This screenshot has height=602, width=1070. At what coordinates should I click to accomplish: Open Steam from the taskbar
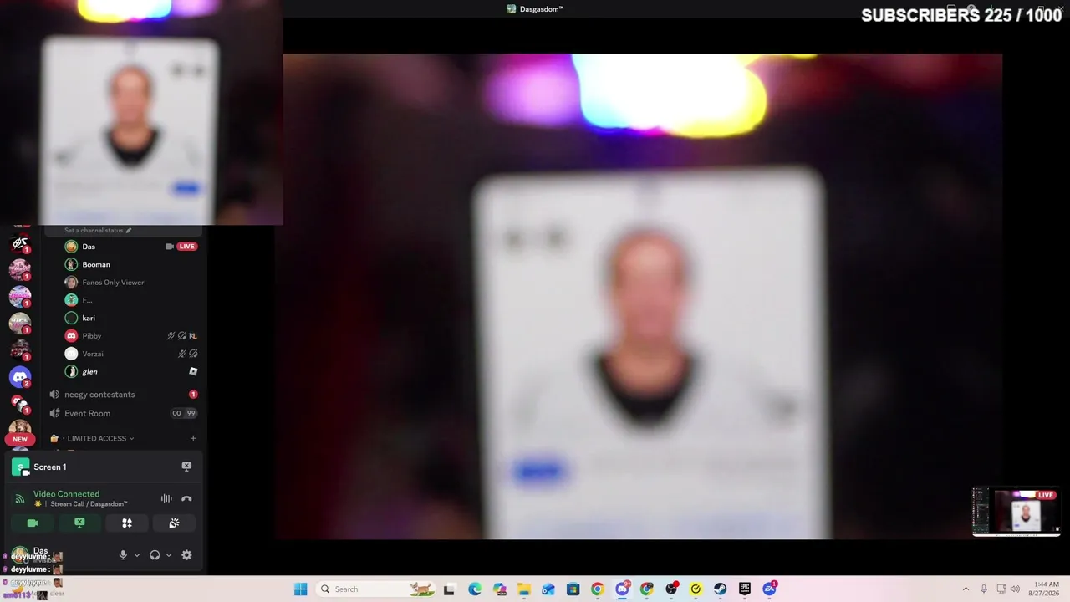coord(720,589)
